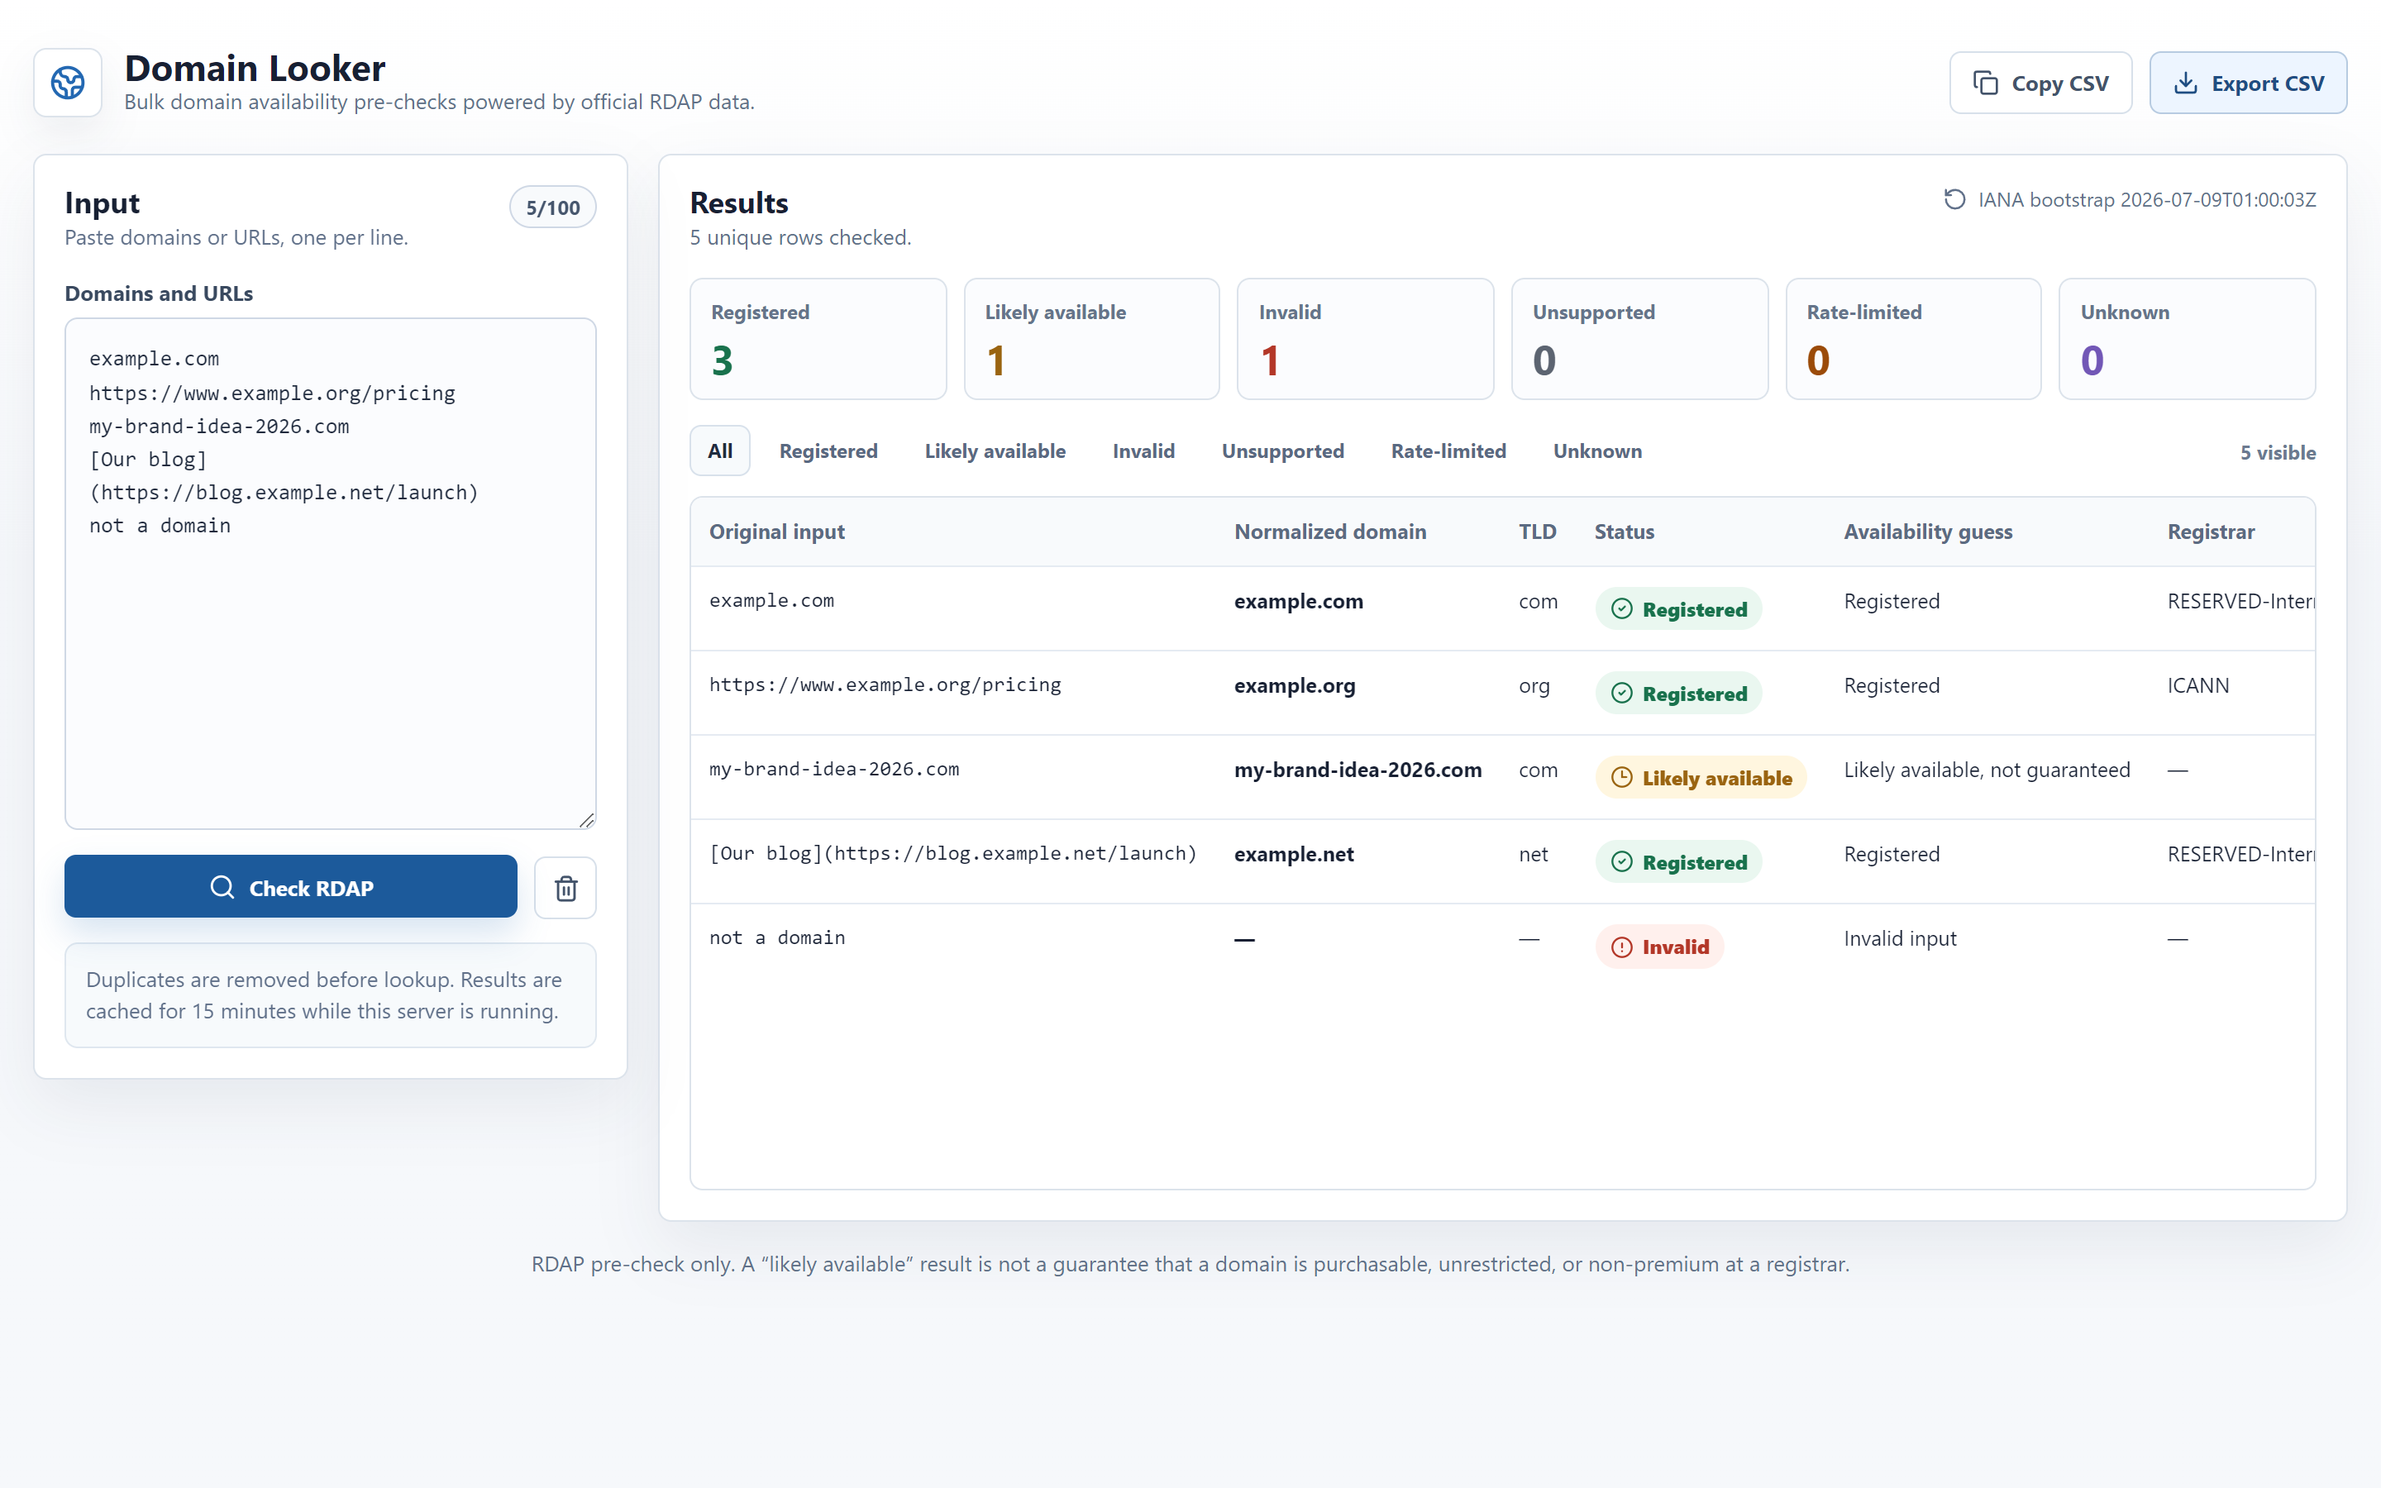This screenshot has width=2381, height=1488.
Task: Click normalized domain my-brand-idea-2026.com
Action: pyautogui.click(x=1358, y=770)
